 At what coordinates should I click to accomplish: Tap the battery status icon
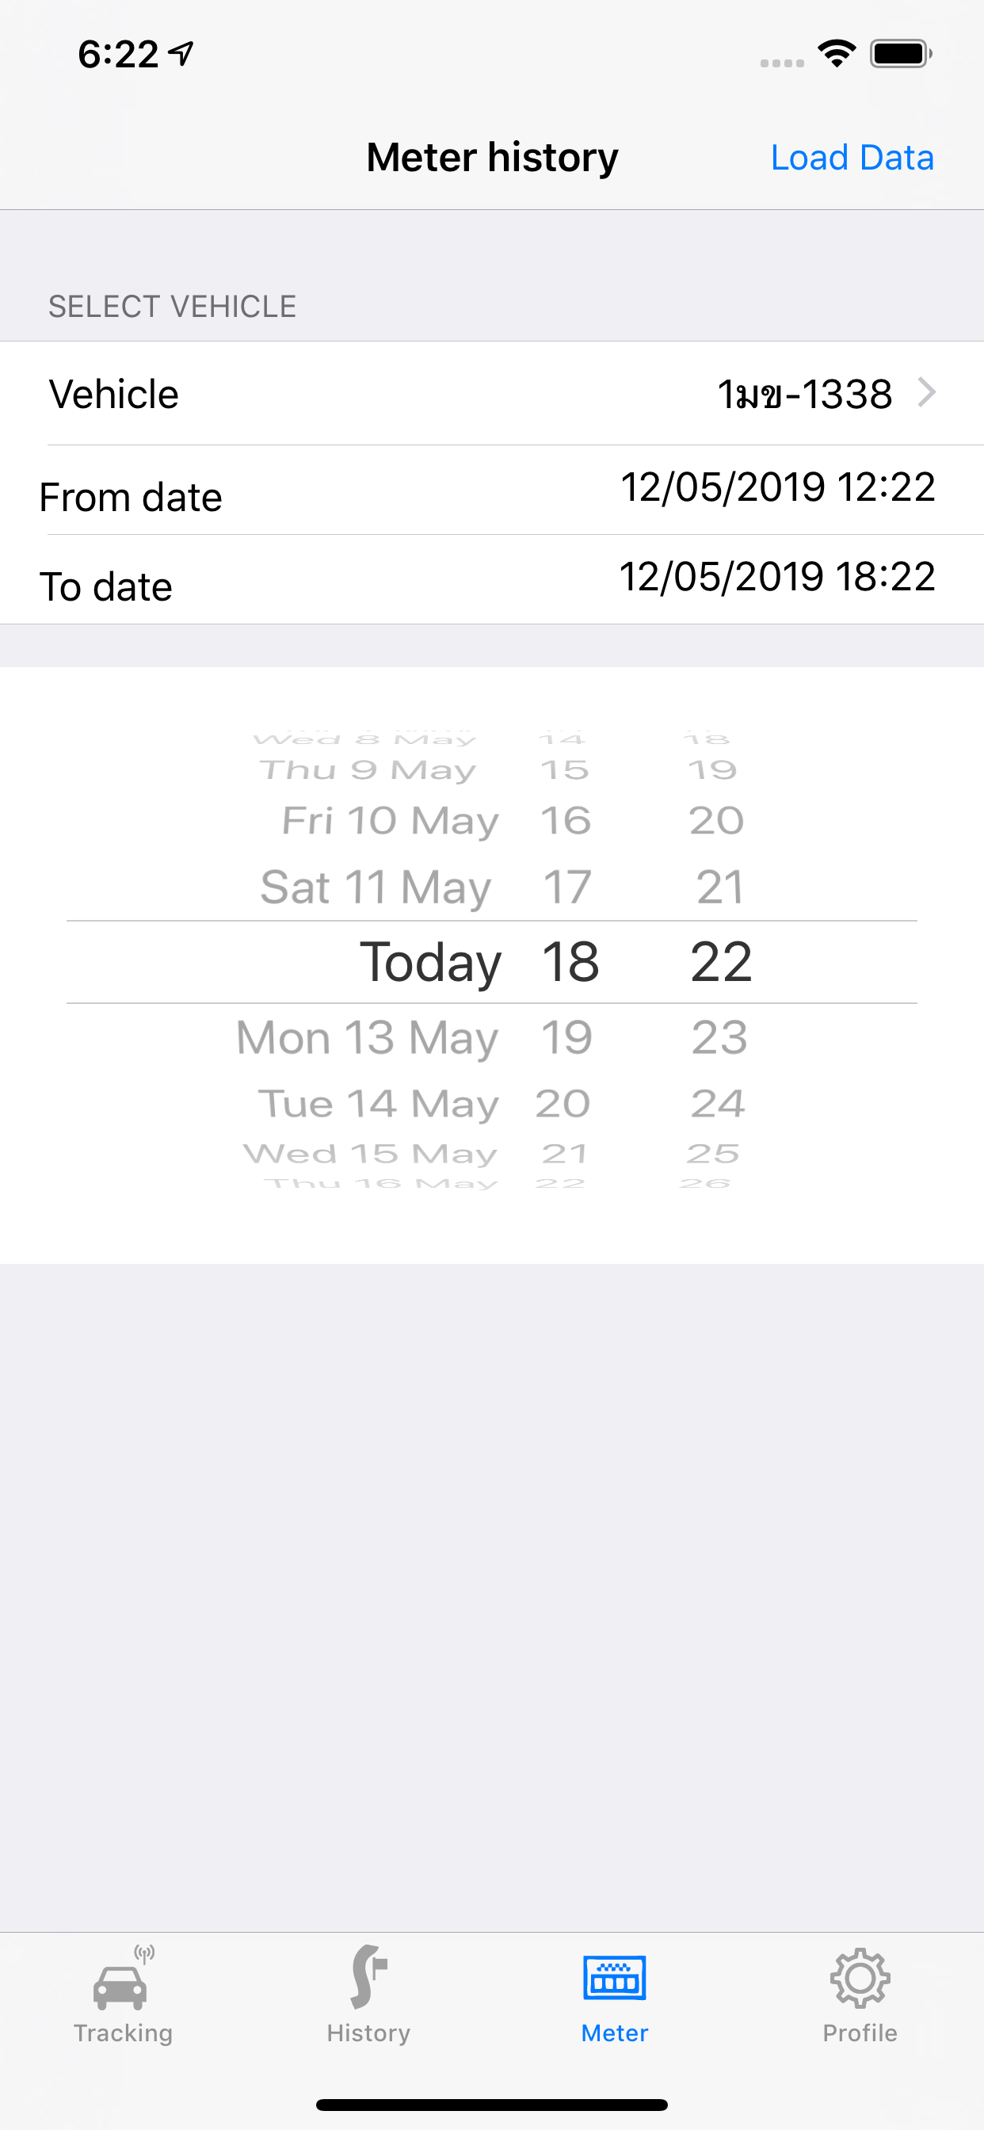(x=901, y=54)
